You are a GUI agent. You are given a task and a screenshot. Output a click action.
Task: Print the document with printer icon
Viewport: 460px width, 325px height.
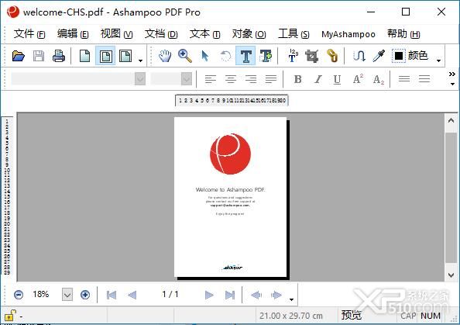[x=59, y=56]
